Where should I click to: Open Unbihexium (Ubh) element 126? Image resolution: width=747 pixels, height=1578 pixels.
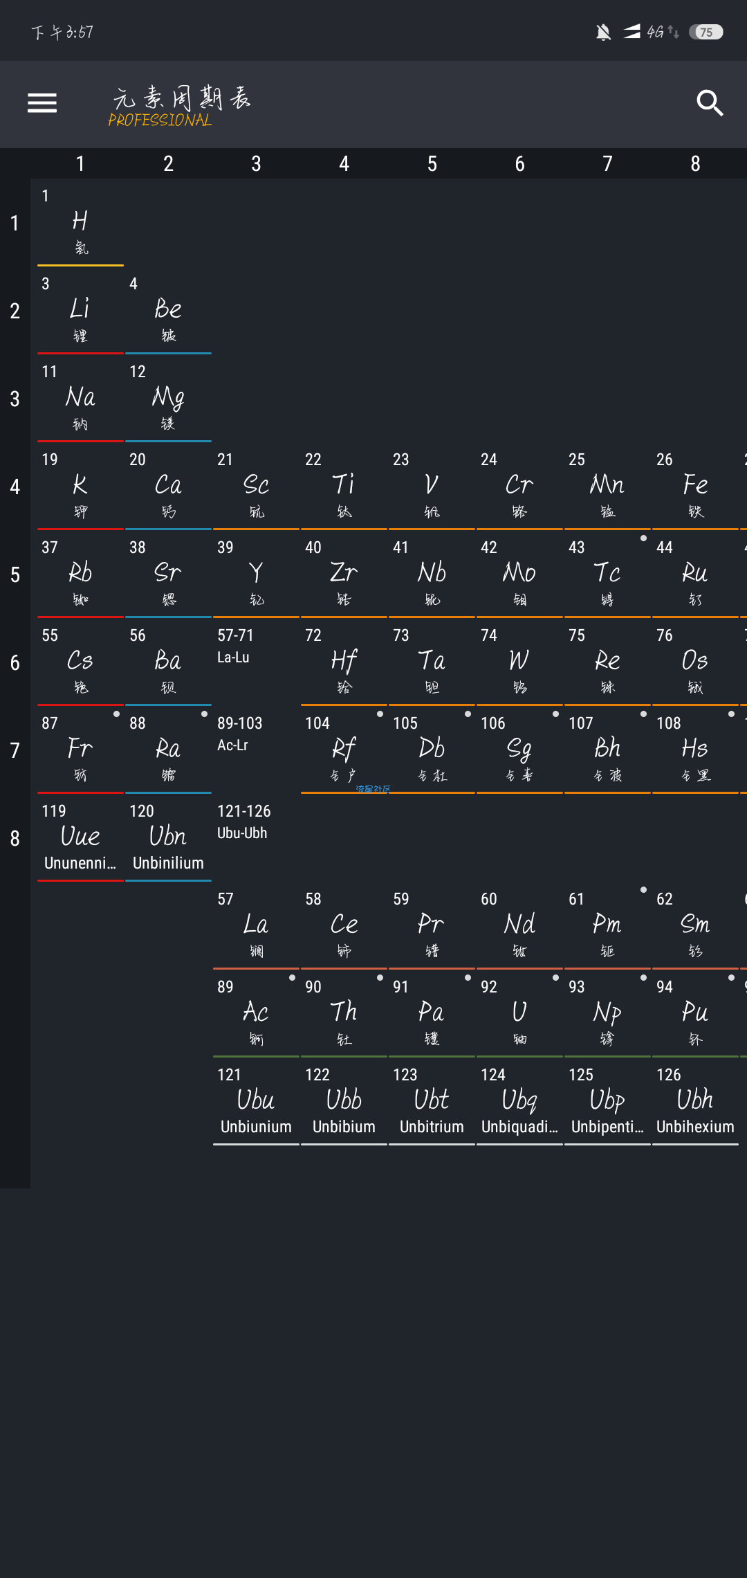click(695, 1102)
